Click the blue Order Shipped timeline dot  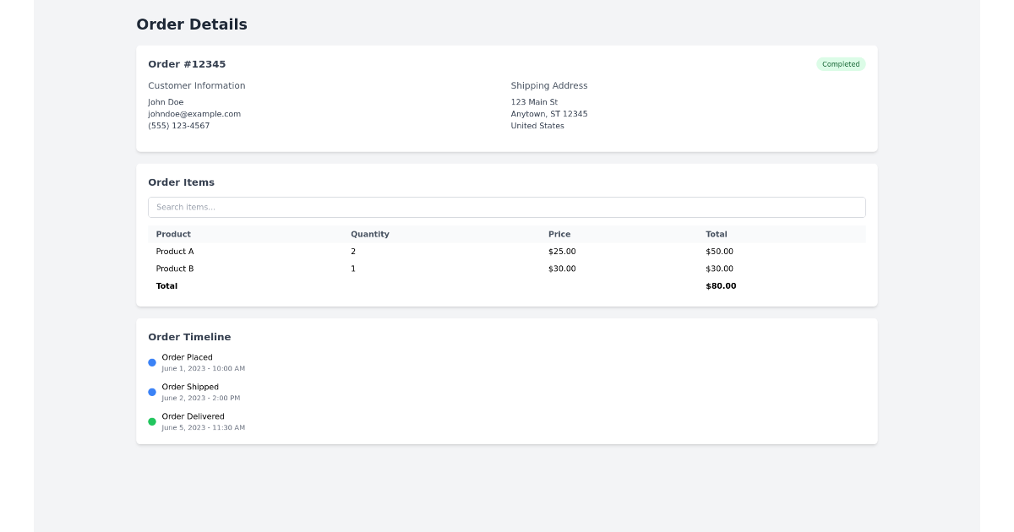[x=152, y=392]
